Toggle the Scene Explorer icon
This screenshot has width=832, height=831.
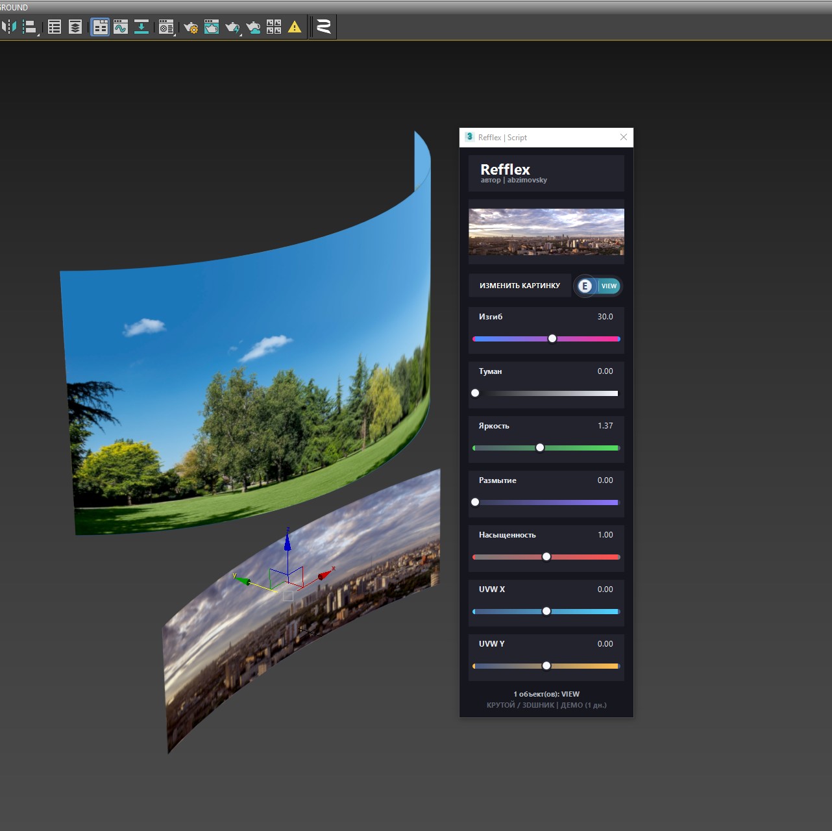tap(55, 27)
